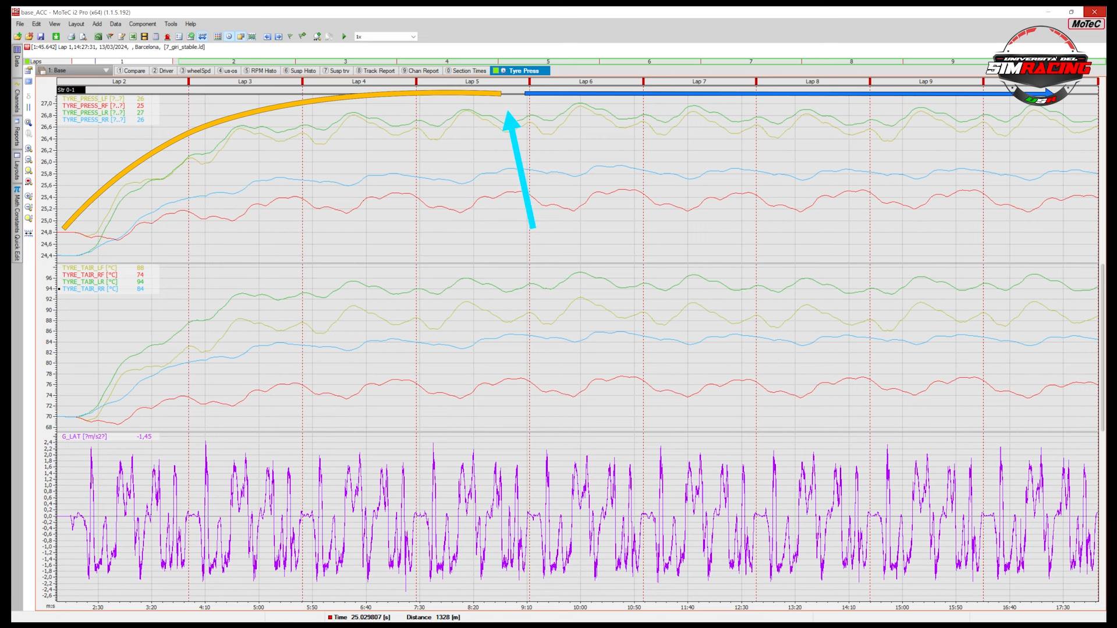
Task: Click the Print icon in the toolbar
Action: click(x=71, y=37)
